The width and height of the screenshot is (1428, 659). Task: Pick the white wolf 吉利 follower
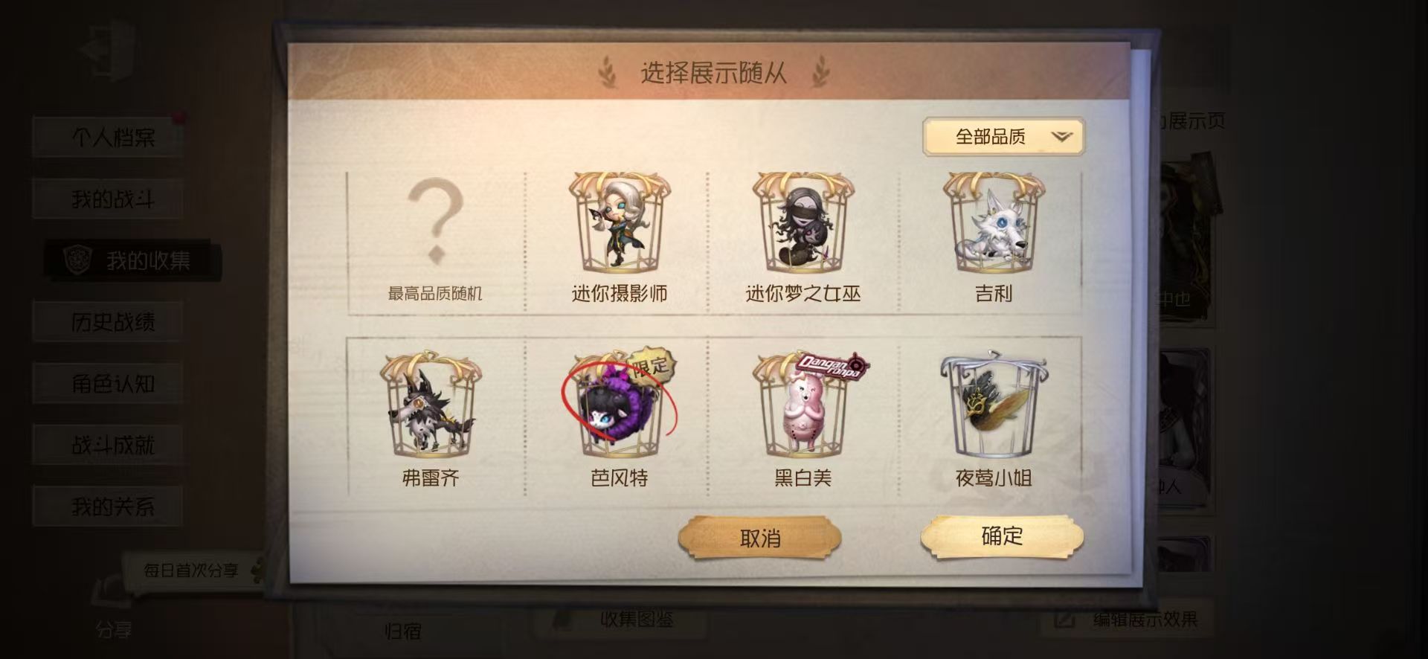coord(994,223)
